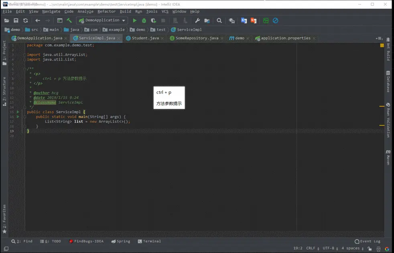Click the Build project hammer icon
Viewport: 394px width, 253px height.
(69, 20)
